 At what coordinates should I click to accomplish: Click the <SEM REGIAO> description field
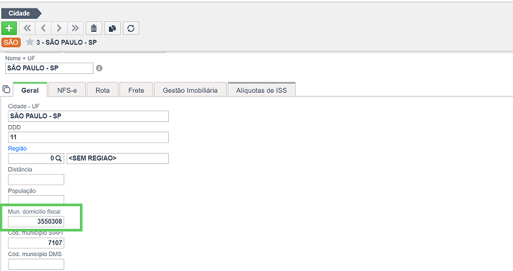118,158
